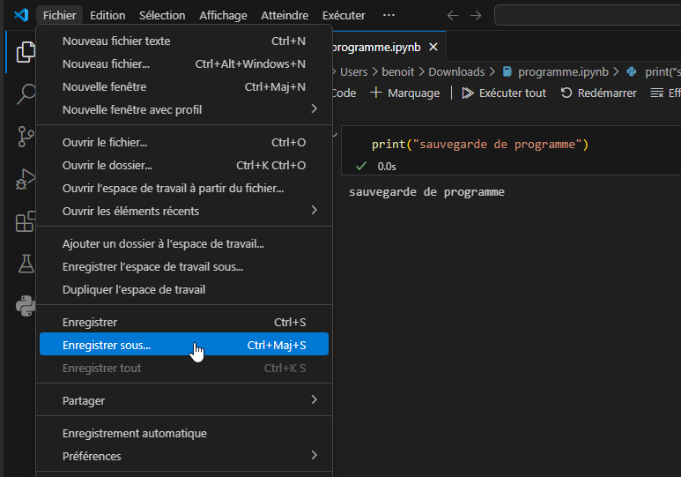Screen dimensions: 681x477
Task: Click the command center search box
Action: point(588,16)
